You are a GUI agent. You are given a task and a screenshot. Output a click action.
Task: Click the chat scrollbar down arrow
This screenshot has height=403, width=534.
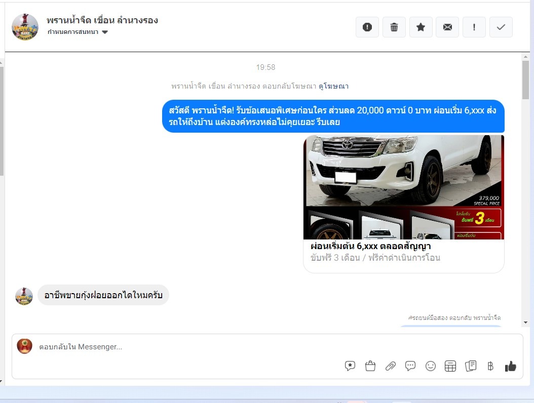point(525,322)
